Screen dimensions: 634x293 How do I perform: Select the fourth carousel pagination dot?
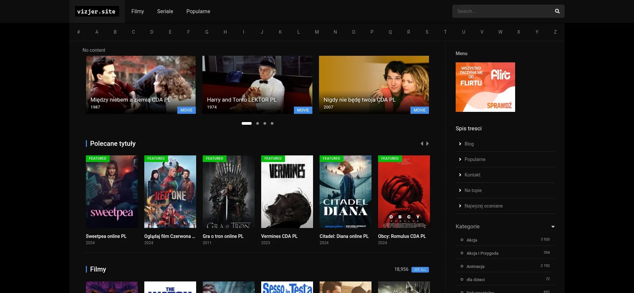pyautogui.click(x=272, y=123)
